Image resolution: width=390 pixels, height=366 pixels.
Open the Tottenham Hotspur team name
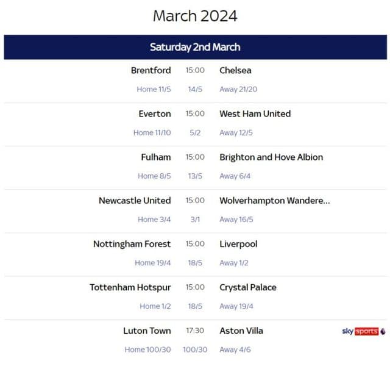(x=130, y=287)
